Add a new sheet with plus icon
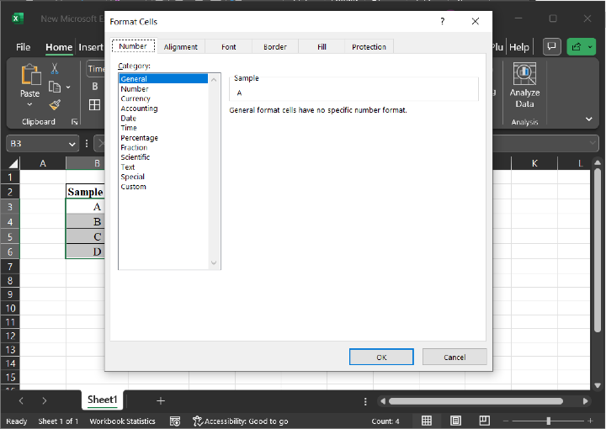 coord(161,401)
